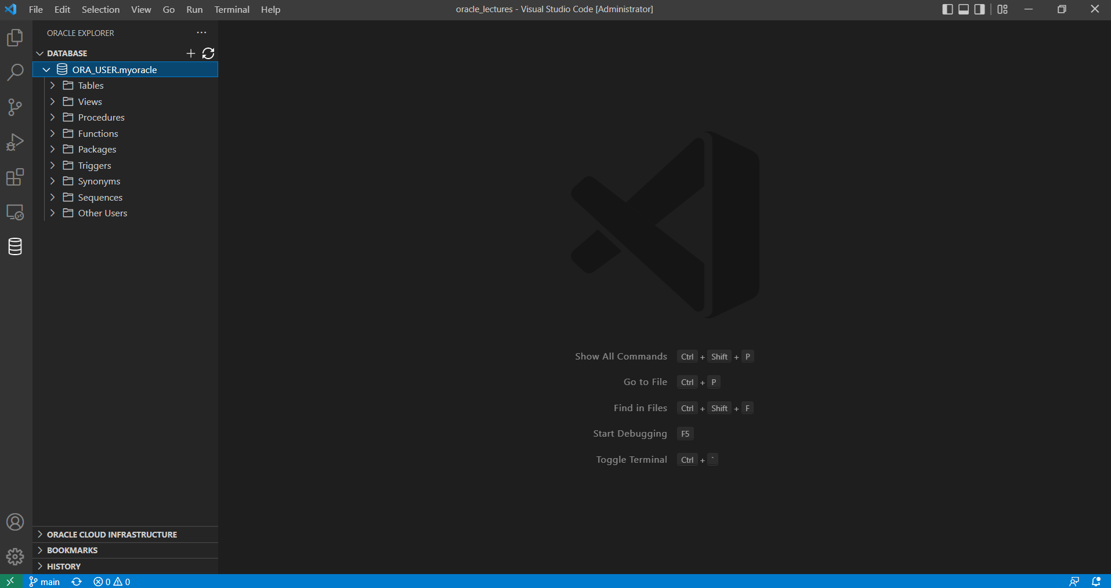
Task: Expand the Views folder
Action: click(x=52, y=101)
